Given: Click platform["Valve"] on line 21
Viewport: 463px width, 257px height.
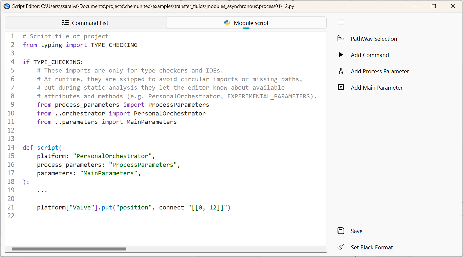Looking at the screenshot, I should click(68, 208).
